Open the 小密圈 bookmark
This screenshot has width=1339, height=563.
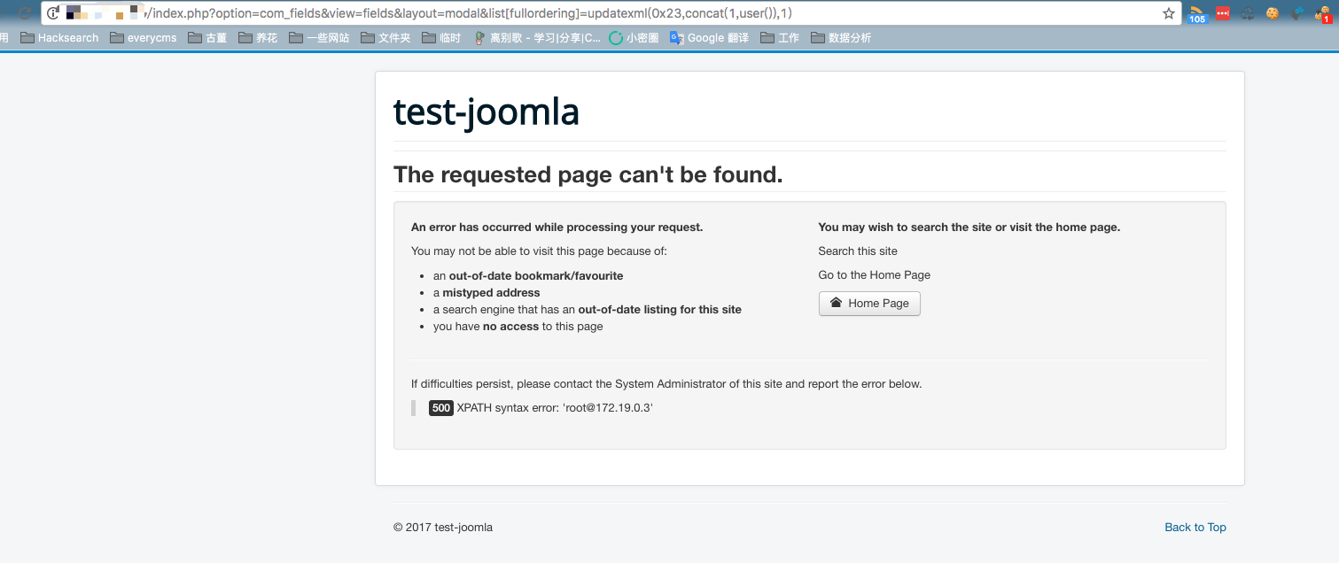[x=634, y=38]
